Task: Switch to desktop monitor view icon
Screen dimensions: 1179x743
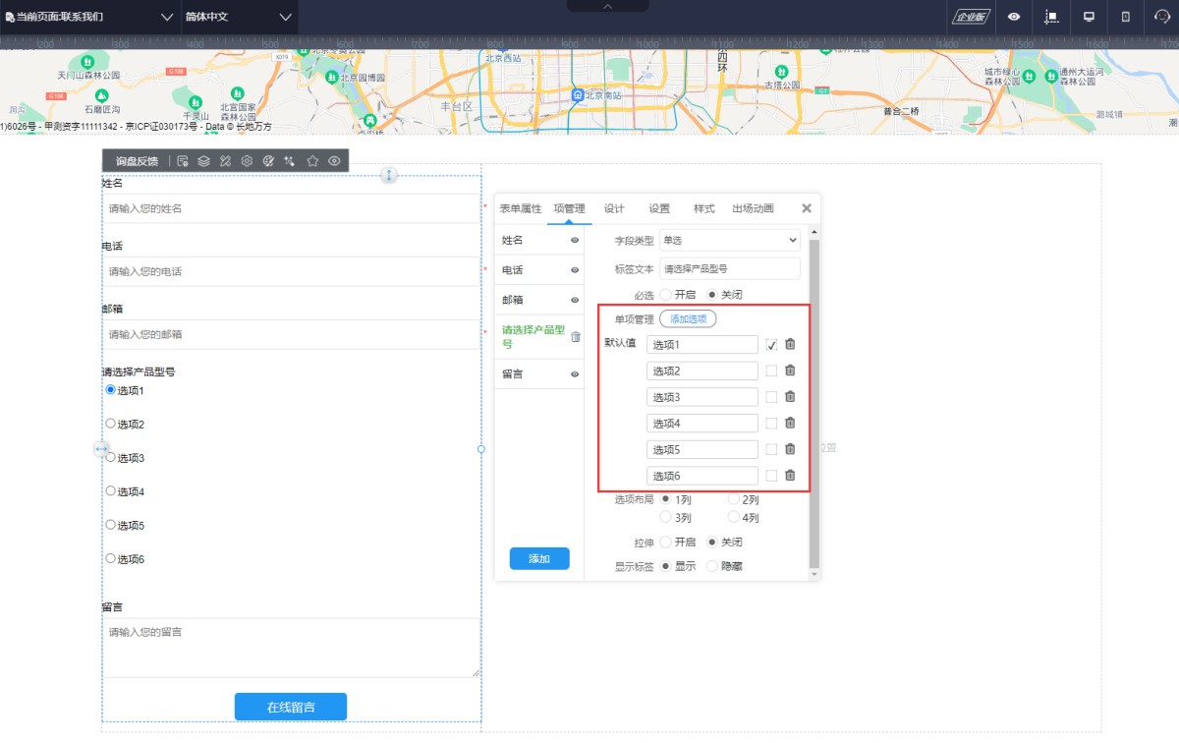Action: 1089,17
